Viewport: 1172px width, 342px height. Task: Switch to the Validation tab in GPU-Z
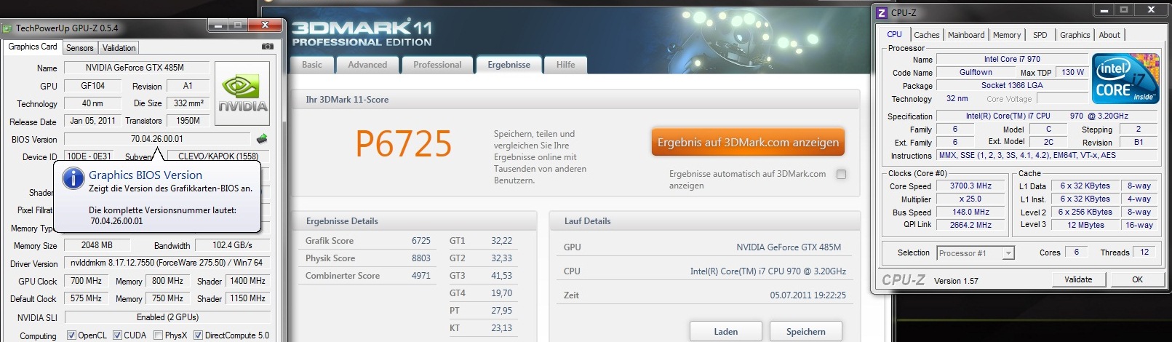click(x=119, y=48)
